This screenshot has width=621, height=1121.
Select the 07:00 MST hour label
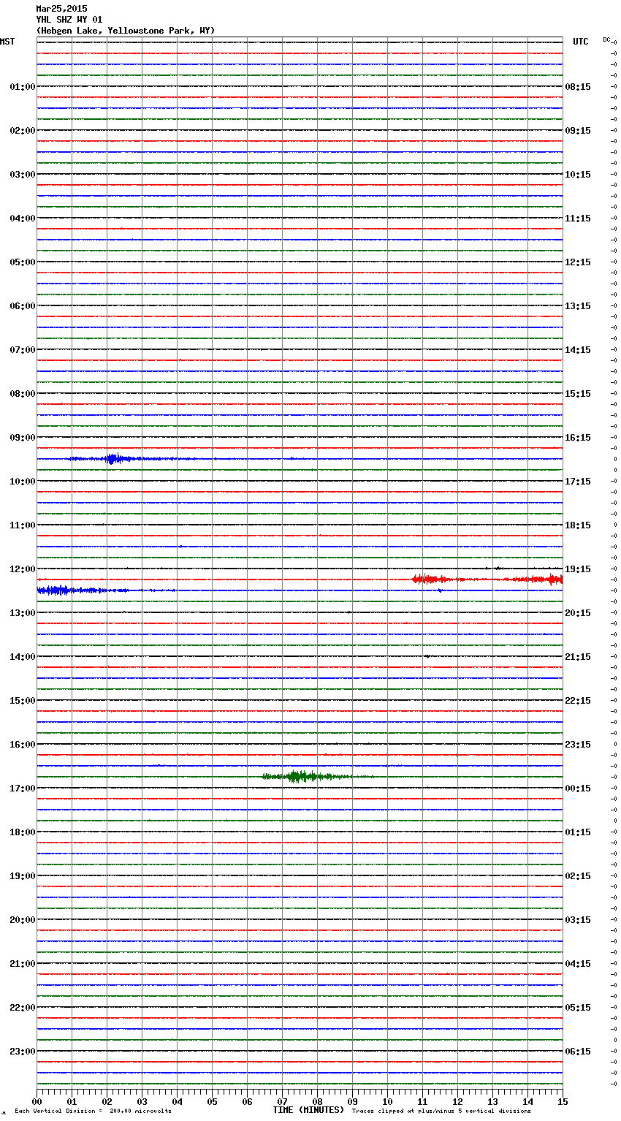tap(23, 350)
